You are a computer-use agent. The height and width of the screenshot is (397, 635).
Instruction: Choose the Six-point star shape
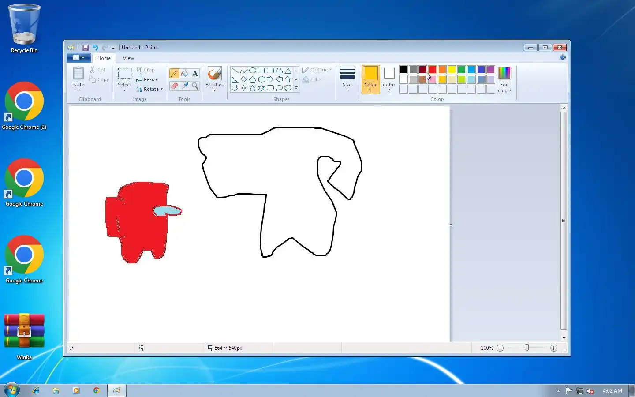click(x=261, y=88)
